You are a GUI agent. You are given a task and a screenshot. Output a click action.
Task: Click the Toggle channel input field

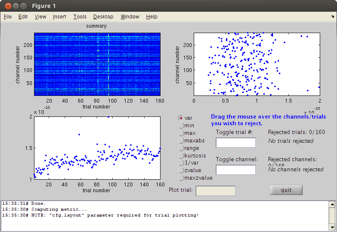[236, 170]
